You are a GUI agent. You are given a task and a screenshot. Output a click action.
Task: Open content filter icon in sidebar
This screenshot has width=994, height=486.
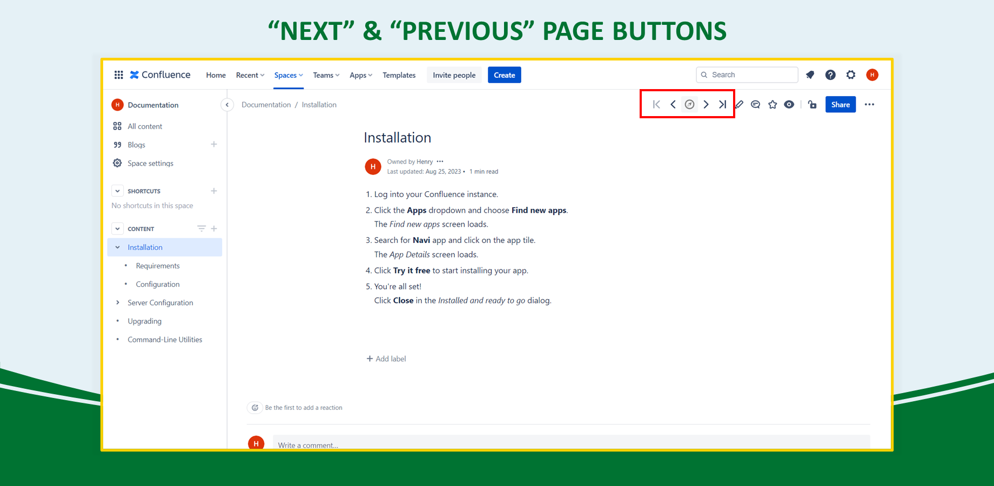point(202,228)
